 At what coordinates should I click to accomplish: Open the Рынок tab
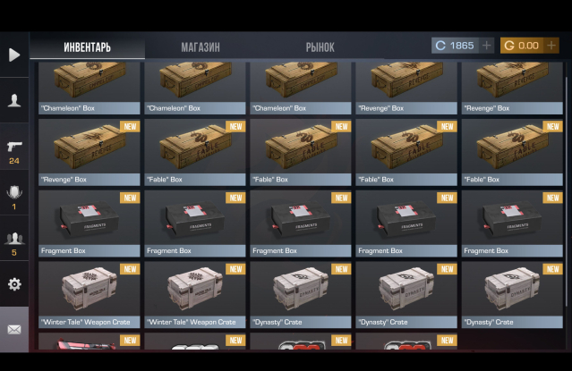coord(320,47)
